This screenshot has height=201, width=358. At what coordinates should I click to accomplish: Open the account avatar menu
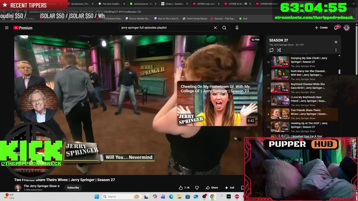(x=347, y=28)
